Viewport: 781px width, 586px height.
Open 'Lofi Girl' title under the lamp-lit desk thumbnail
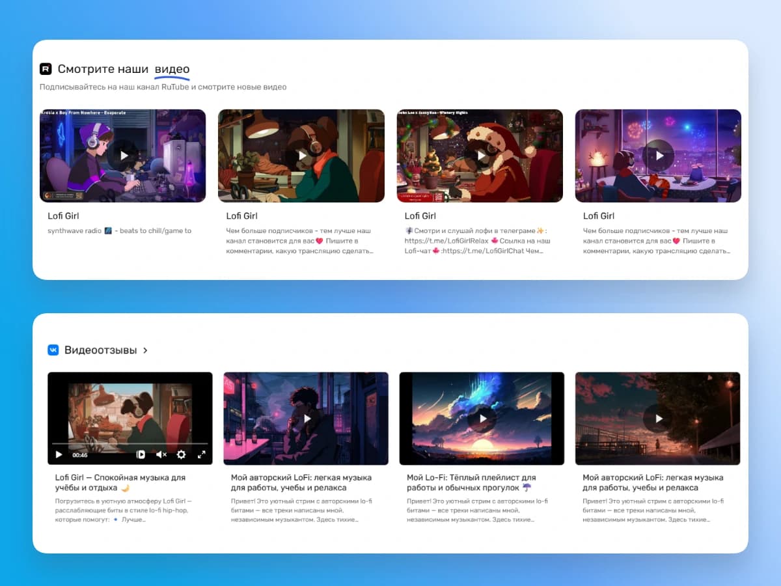pyautogui.click(x=242, y=216)
